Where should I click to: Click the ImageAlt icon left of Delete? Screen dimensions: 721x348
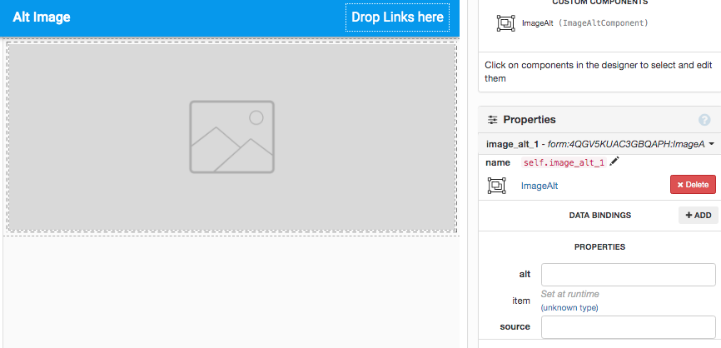pyautogui.click(x=496, y=186)
